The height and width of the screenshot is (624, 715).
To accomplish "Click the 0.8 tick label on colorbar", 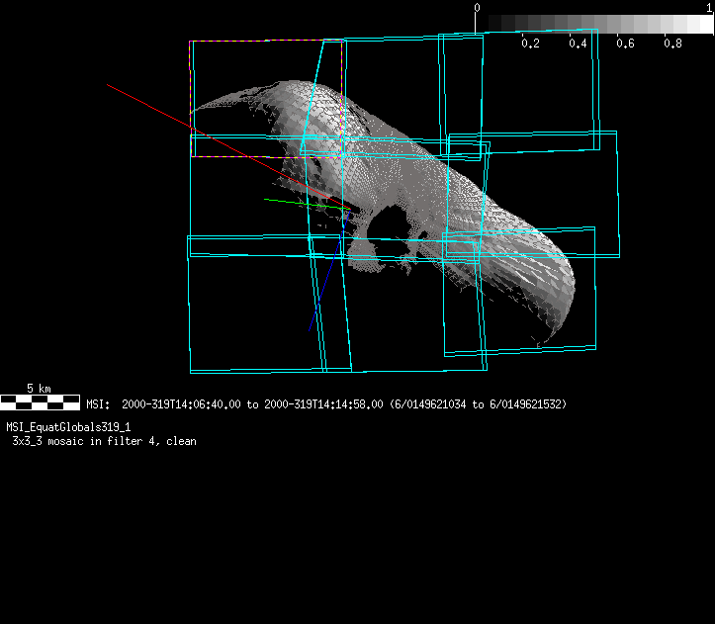I will click(x=672, y=44).
